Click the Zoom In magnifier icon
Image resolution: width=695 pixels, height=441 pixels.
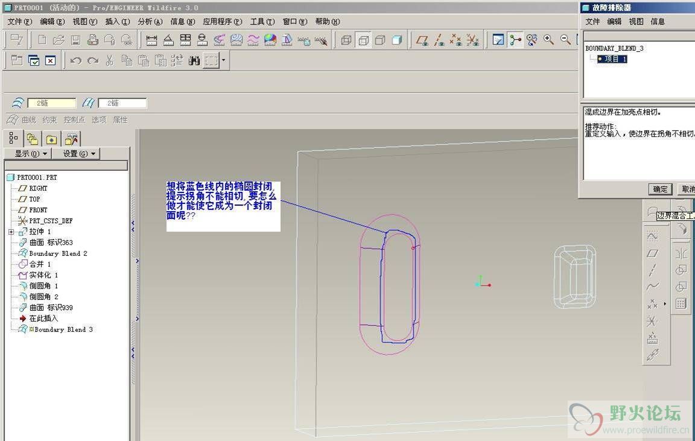pyautogui.click(x=548, y=40)
